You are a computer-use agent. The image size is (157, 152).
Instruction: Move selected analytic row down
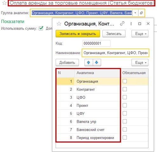tap(97, 63)
